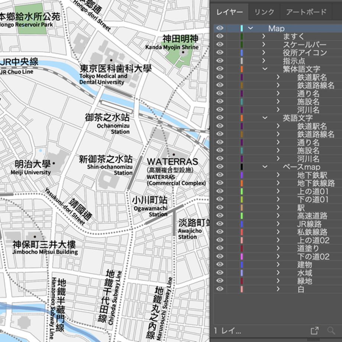Click the JR中央線 line label

(x=19, y=62)
